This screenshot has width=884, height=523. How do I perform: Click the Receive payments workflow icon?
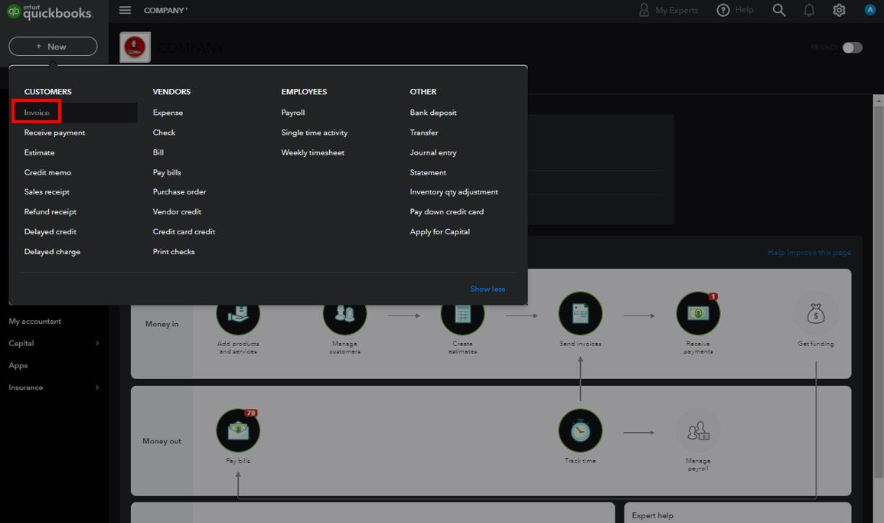pos(697,314)
